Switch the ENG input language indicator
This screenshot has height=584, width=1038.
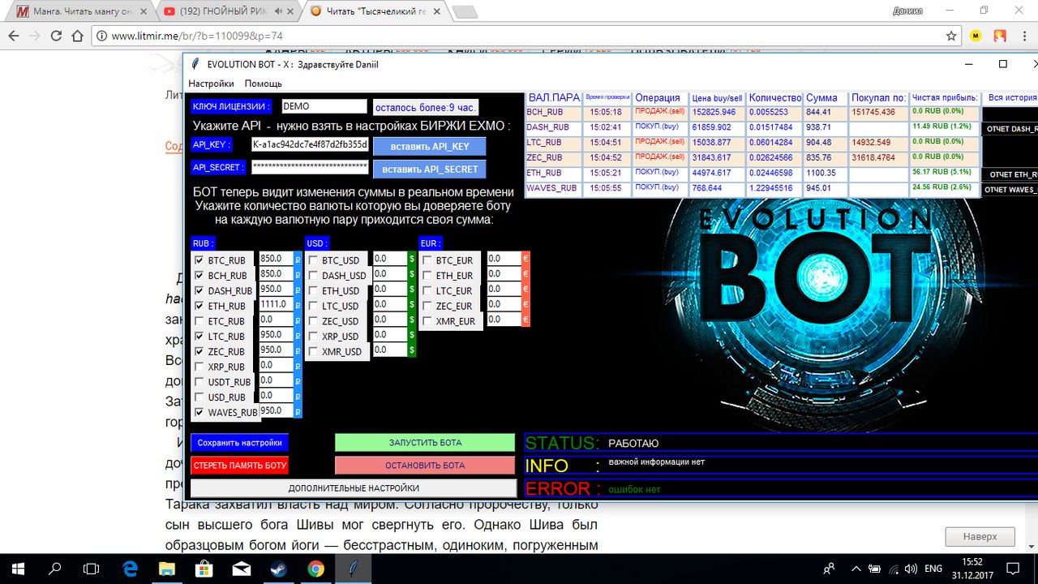[x=933, y=569]
